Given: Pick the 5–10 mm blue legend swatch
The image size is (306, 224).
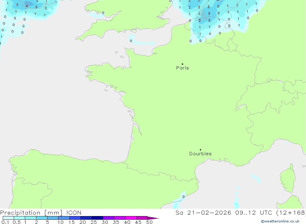Looking at the screenshot, I should click(x=53, y=218).
